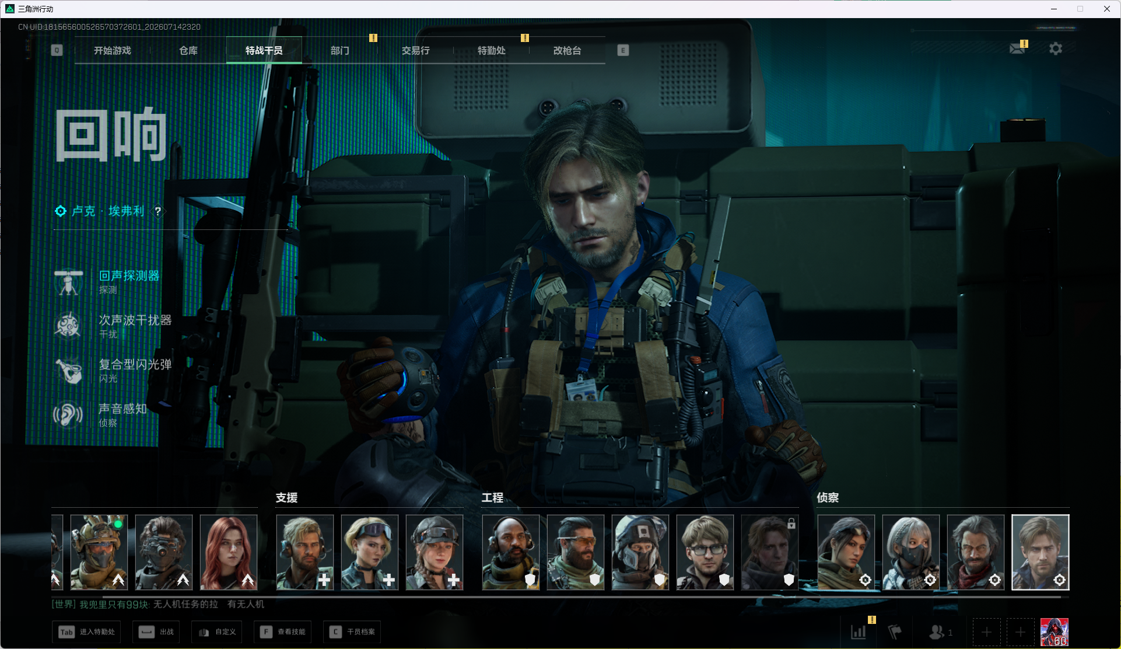Select the 复合型闪光弹 skill icon
Image resolution: width=1121 pixels, height=649 pixels.
(69, 371)
